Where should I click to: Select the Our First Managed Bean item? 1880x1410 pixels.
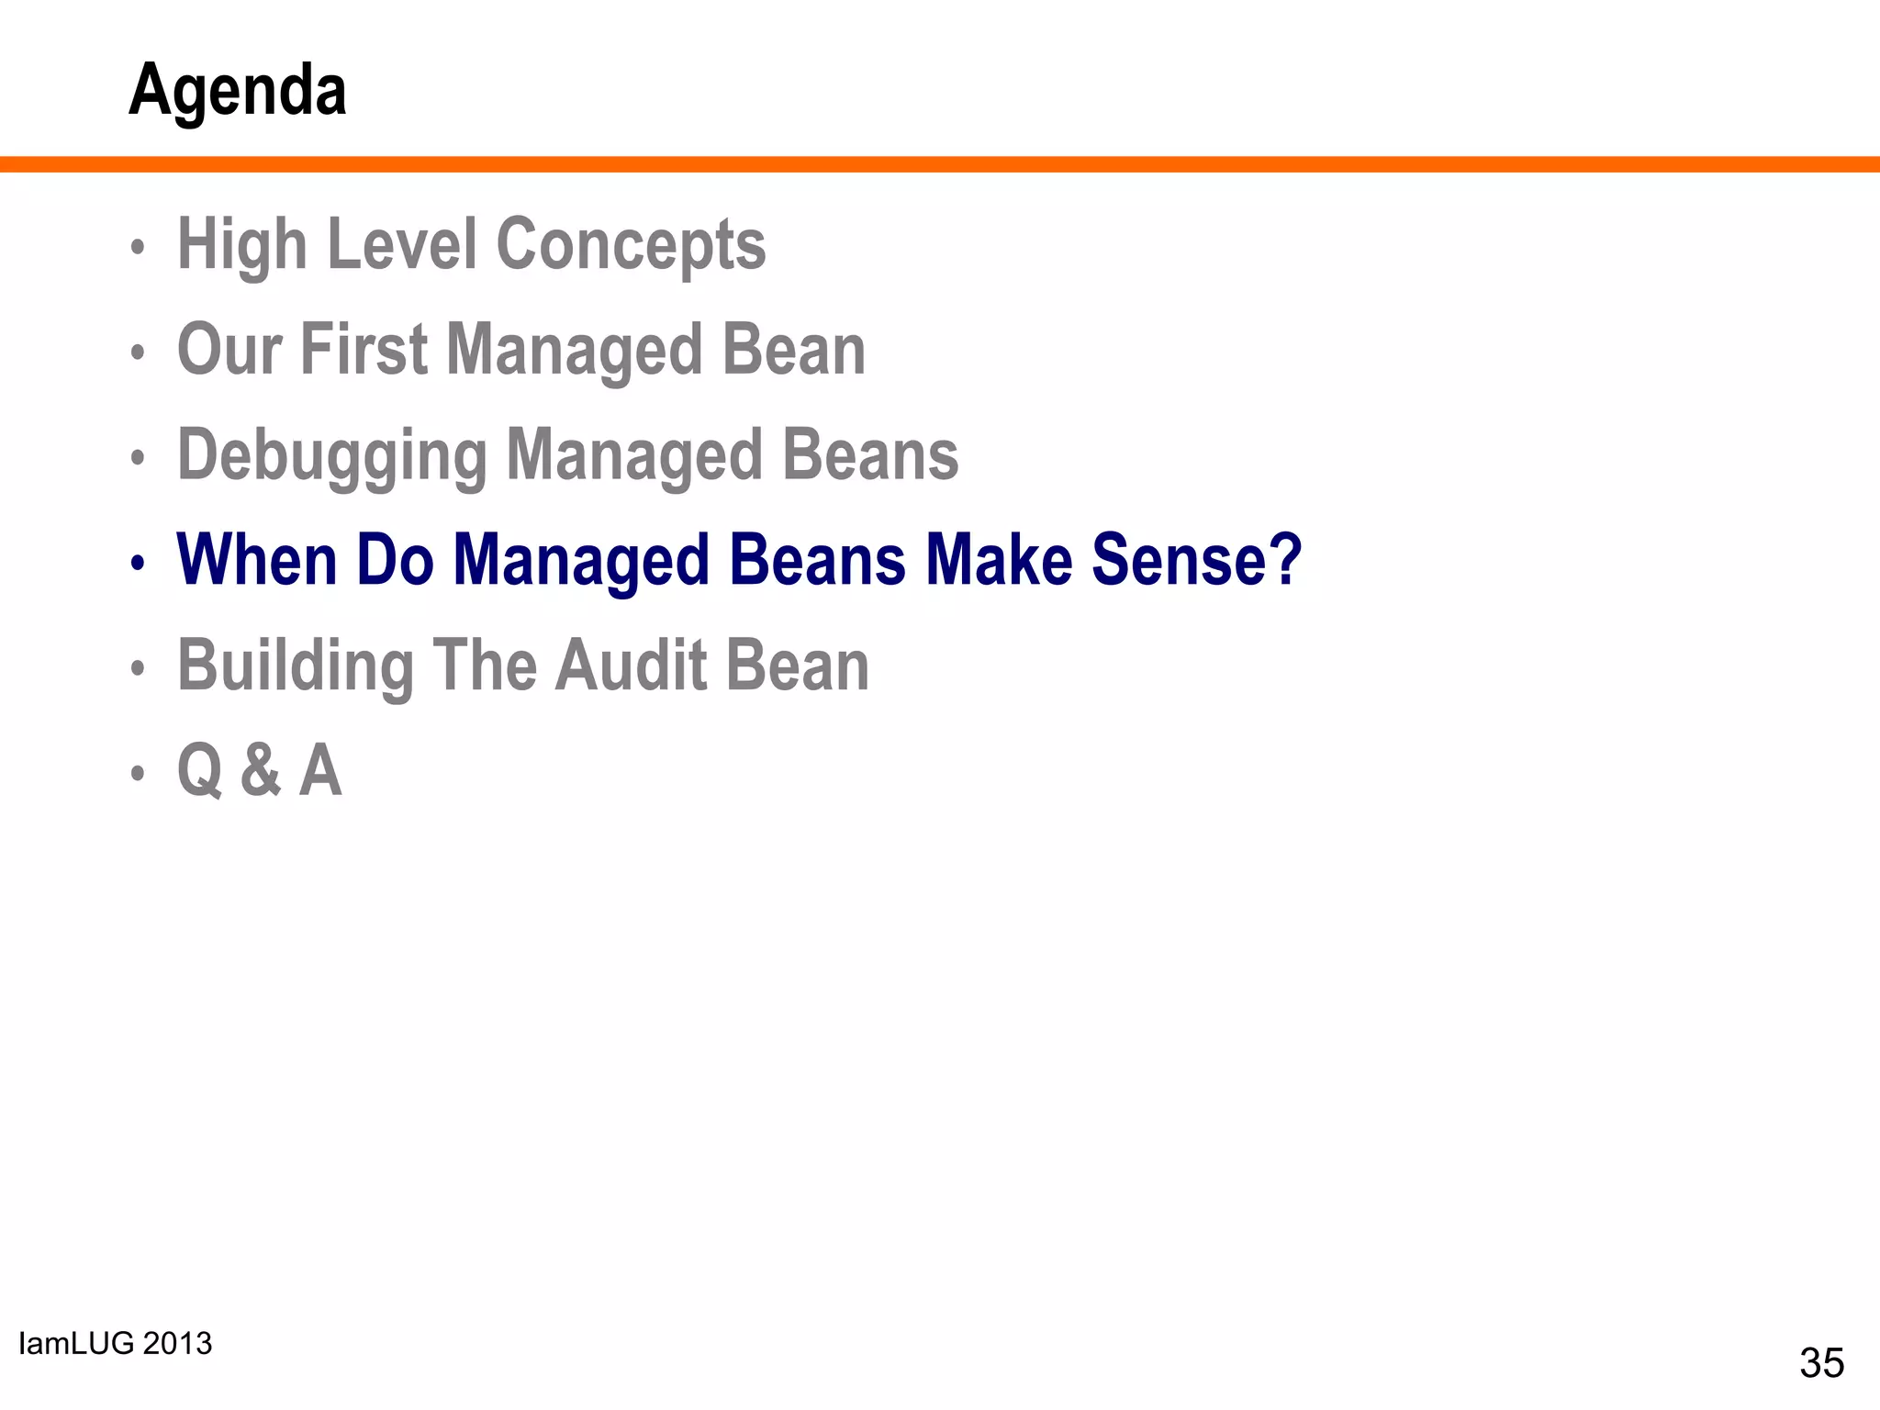coord(520,350)
